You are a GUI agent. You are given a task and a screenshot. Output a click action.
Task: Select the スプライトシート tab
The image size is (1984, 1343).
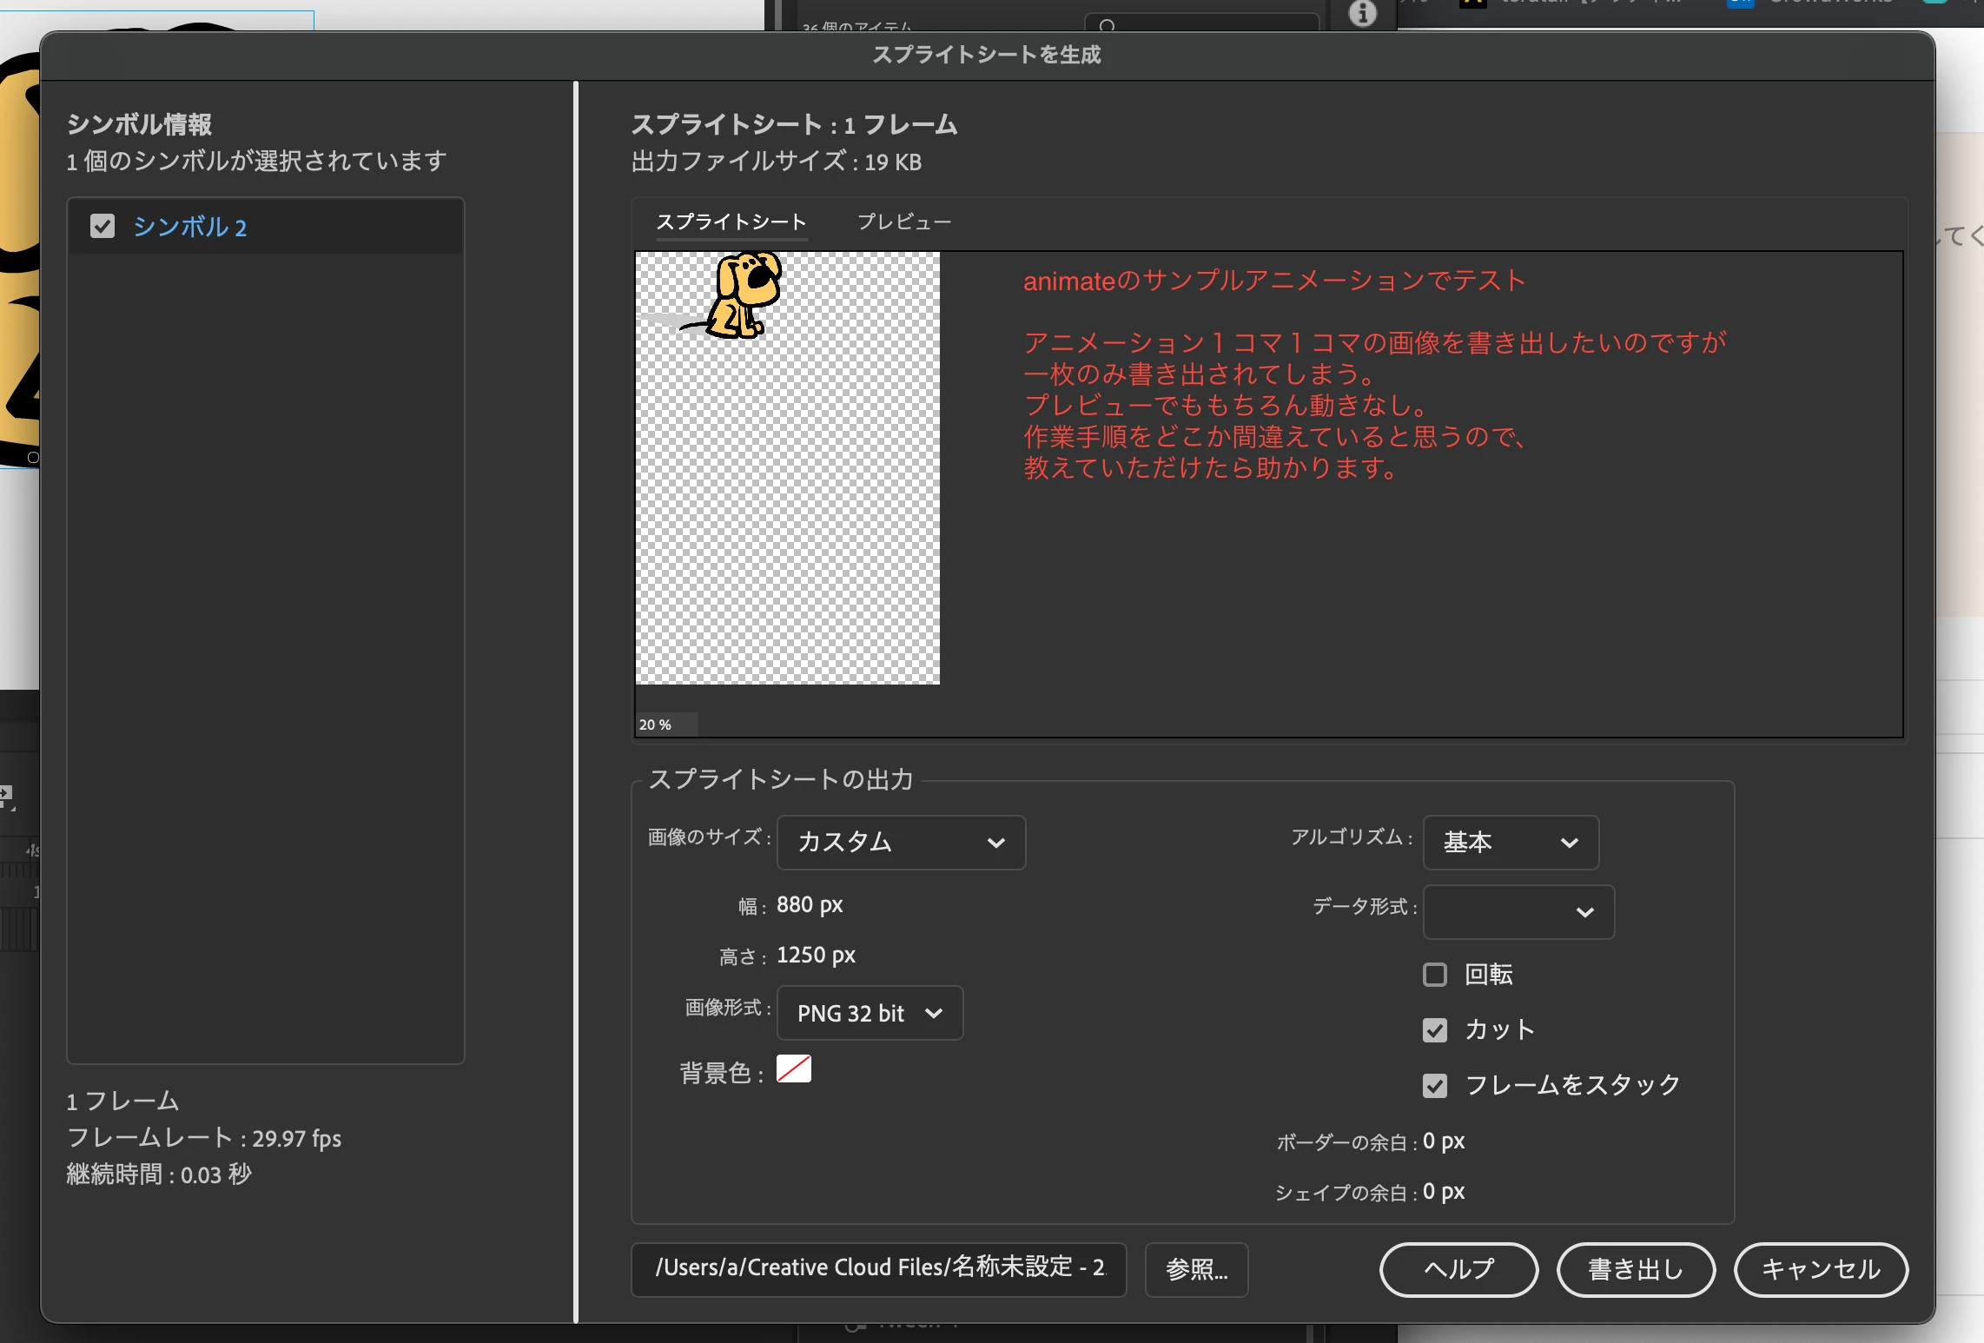731,222
